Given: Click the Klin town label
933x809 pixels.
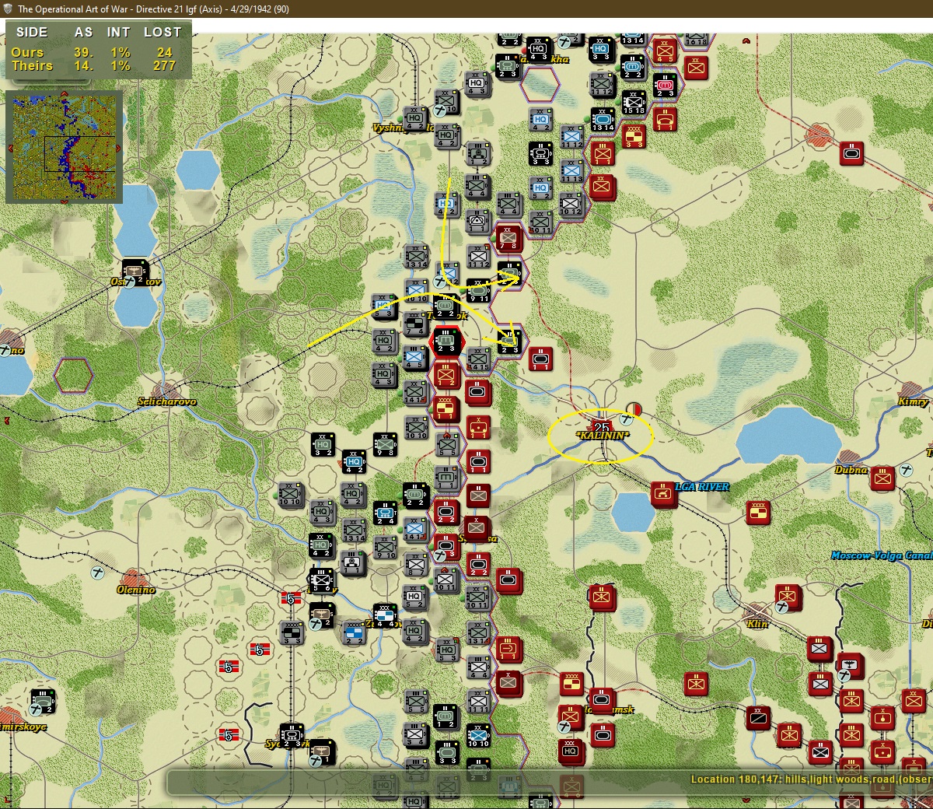Looking at the screenshot, I should pyautogui.click(x=757, y=624).
